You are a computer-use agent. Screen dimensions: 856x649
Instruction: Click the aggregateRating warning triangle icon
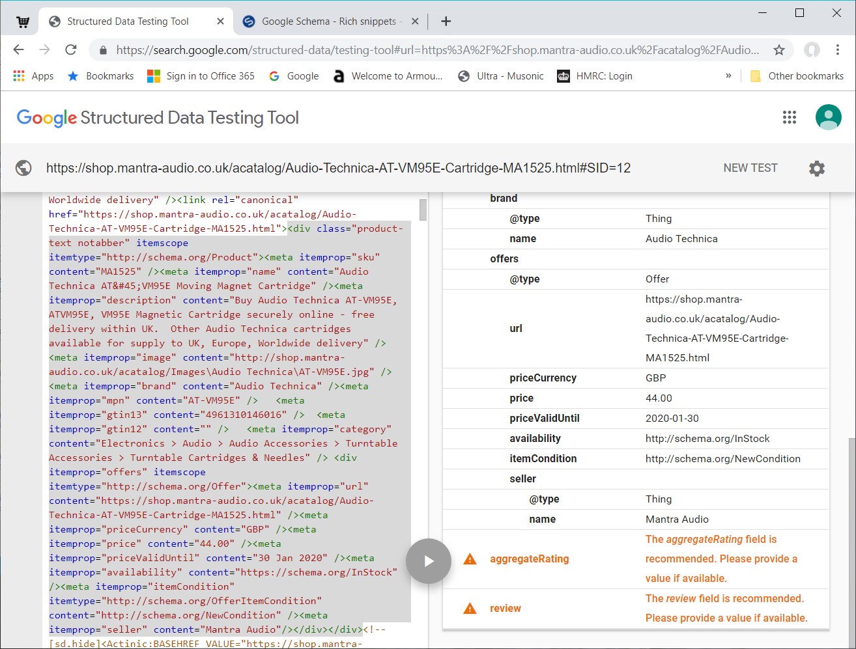470,559
